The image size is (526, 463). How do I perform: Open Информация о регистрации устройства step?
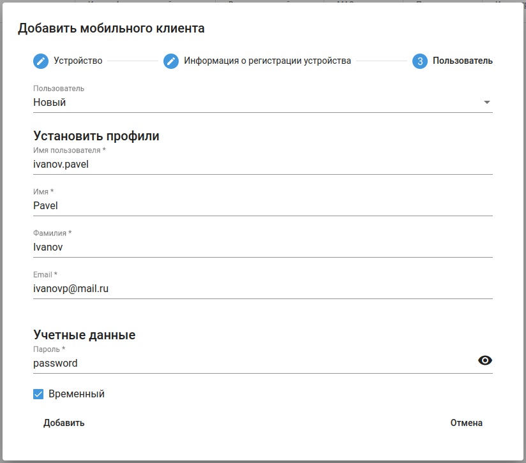267,61
